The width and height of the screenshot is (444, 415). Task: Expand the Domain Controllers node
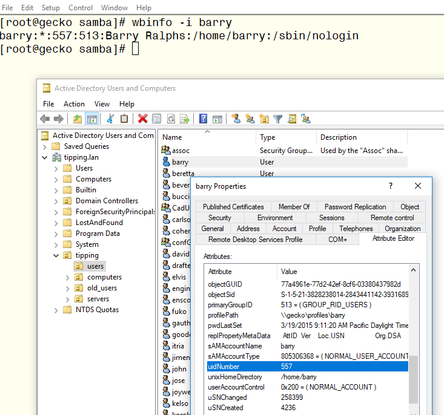tap(56, 201)
